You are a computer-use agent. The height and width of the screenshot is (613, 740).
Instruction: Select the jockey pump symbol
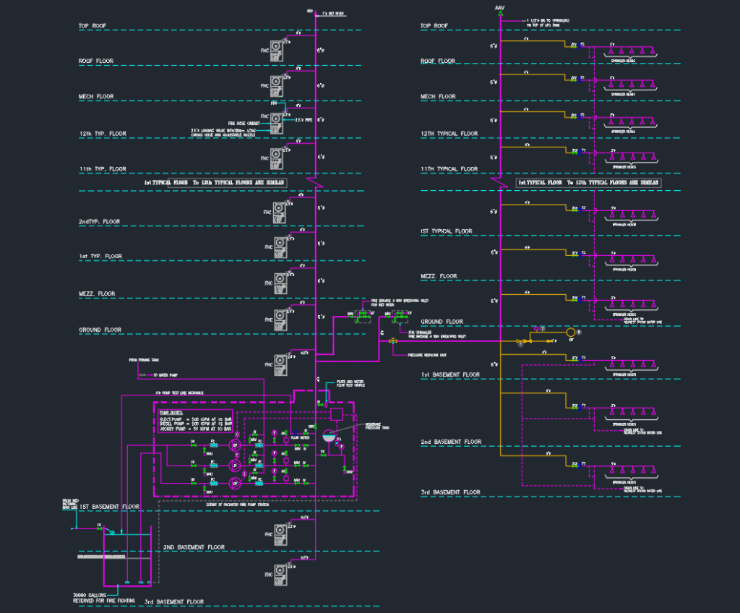point(235,466)
